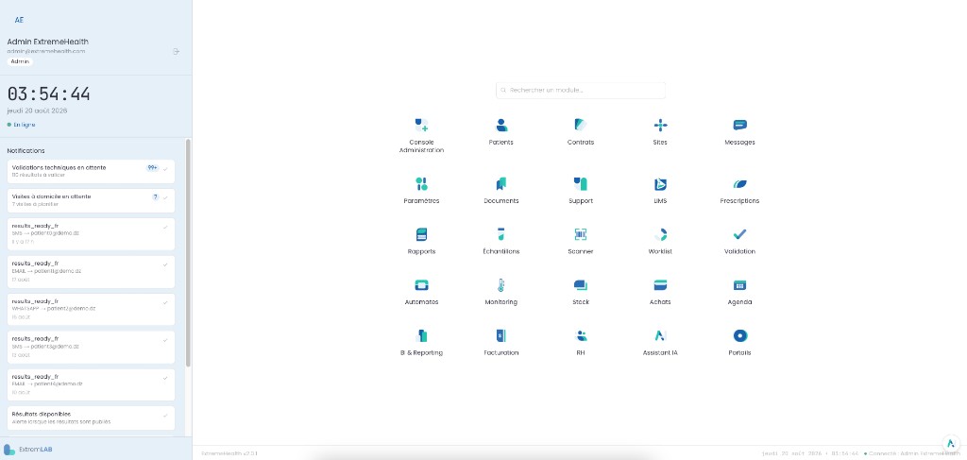
Task: Mark WHATSAPP patient2 results_ready_fr notification as read
Action: (x=165, y=303)
